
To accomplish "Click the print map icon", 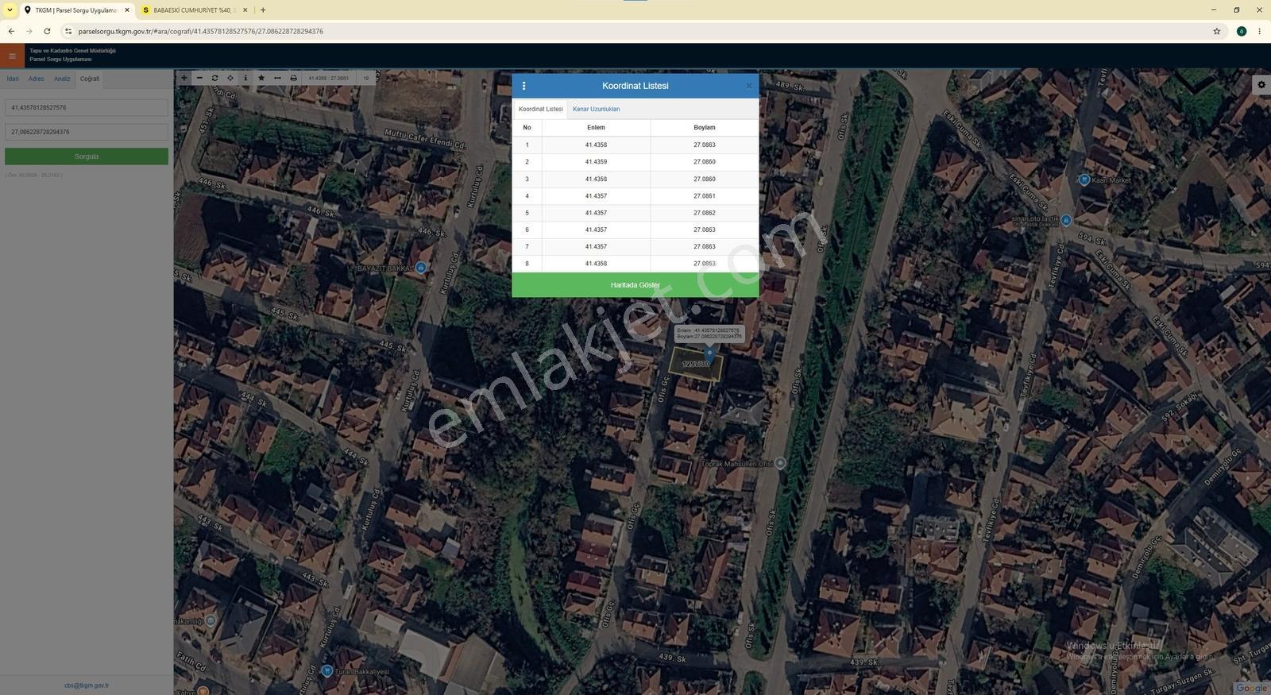I will (293, 78).
